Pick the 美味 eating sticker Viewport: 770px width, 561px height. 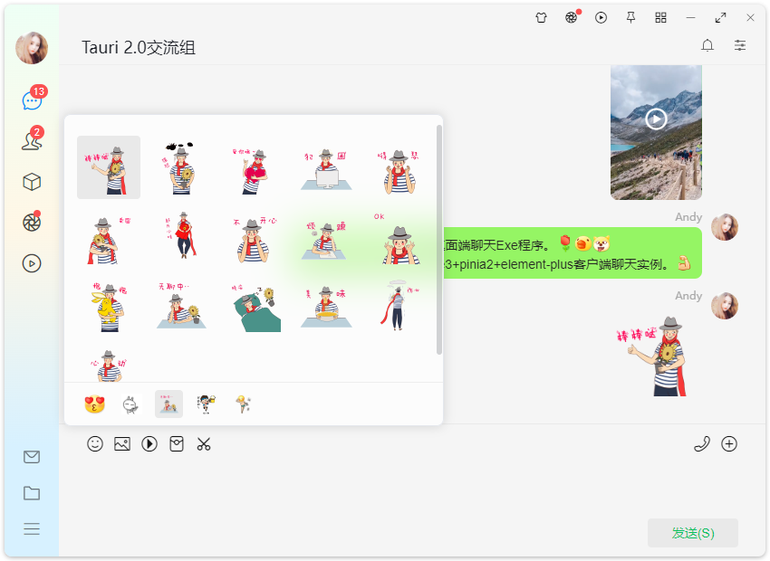click(x=326, y=307)
